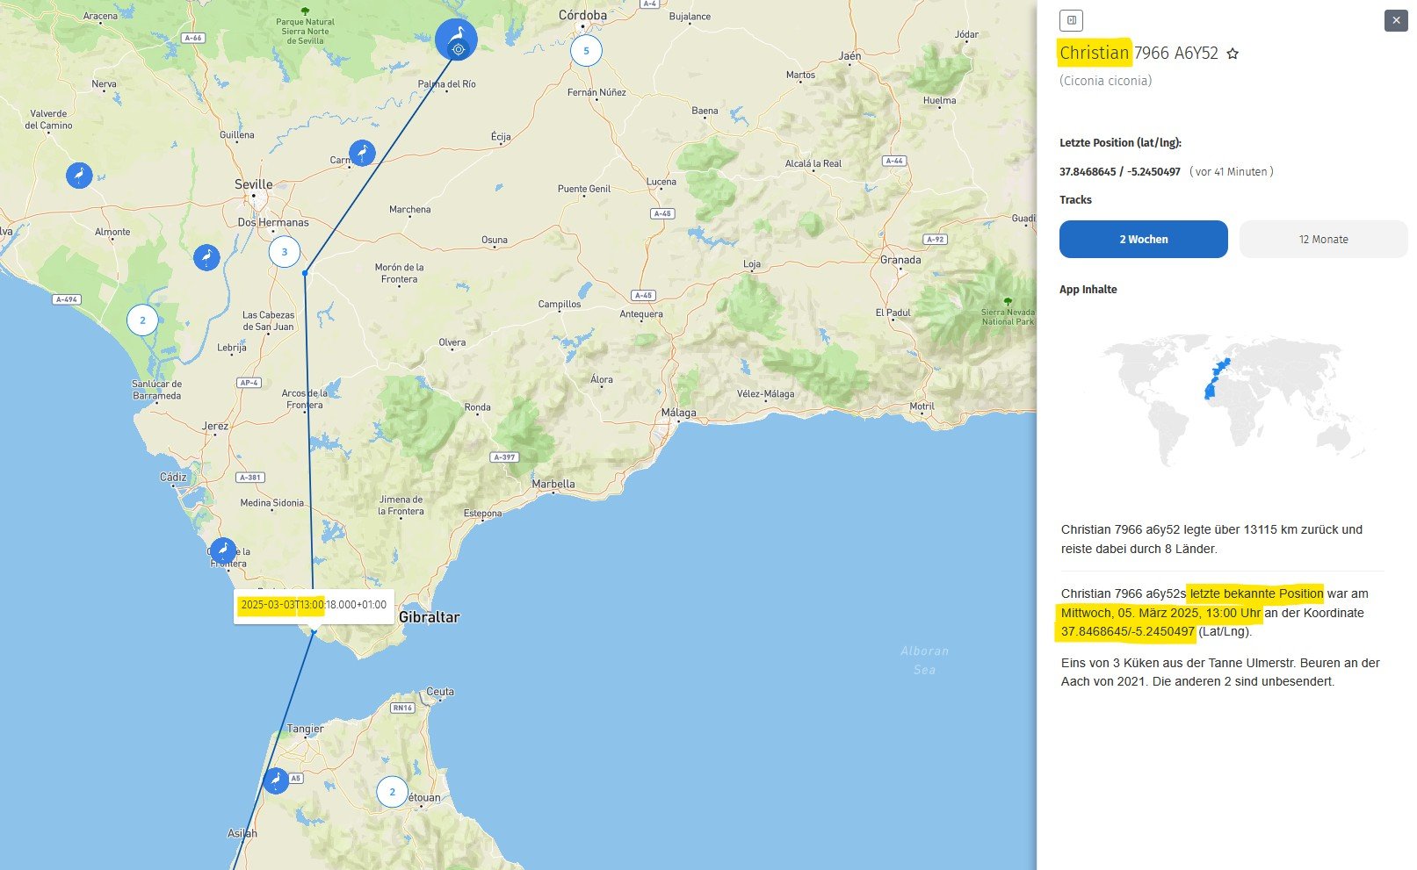Select the stork marker on the coast south of Cádiz

pos(223,550)
